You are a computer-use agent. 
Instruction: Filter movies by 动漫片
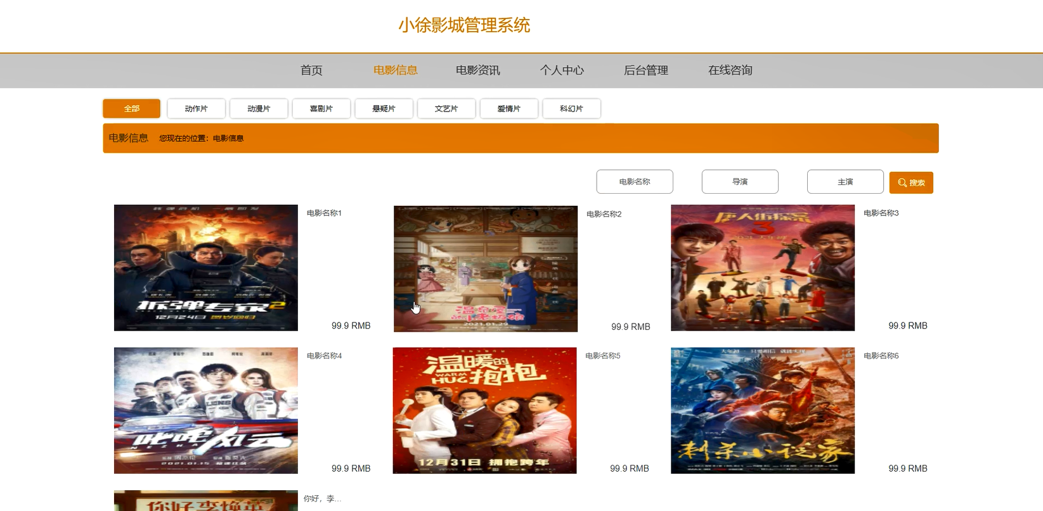click(259, 108)
